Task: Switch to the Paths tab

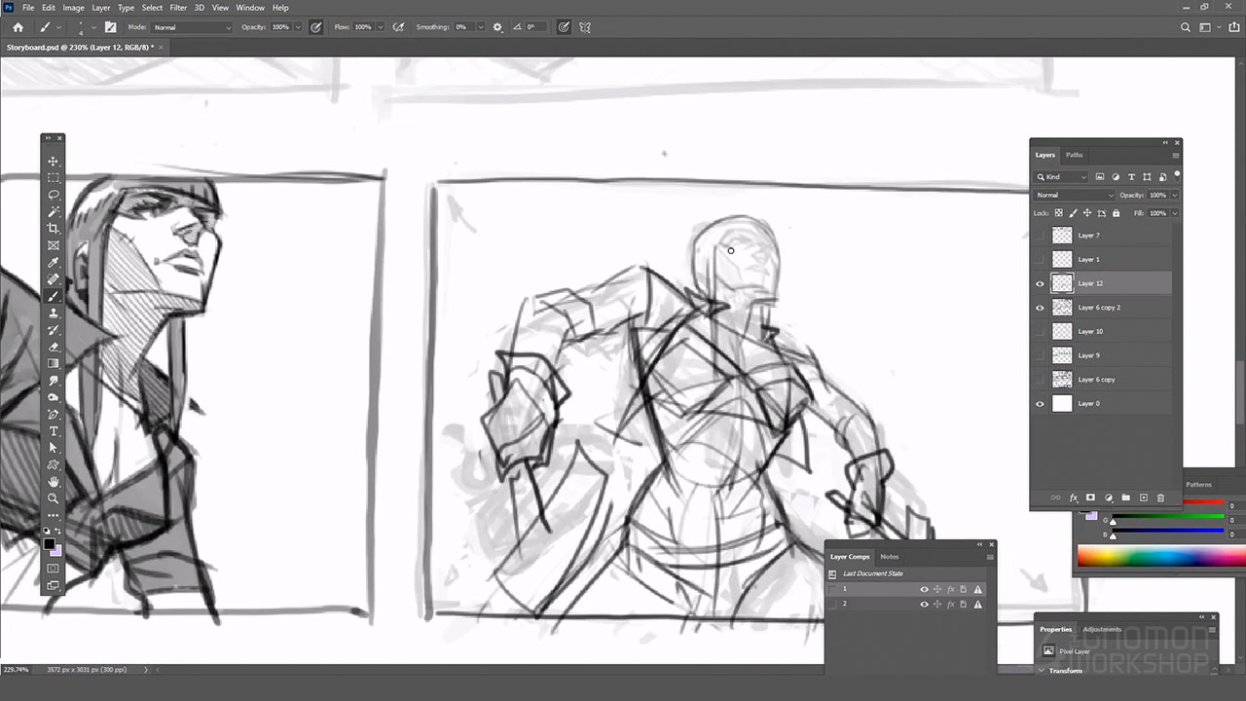Action: pyautogui.click(x=1074, y=155)
